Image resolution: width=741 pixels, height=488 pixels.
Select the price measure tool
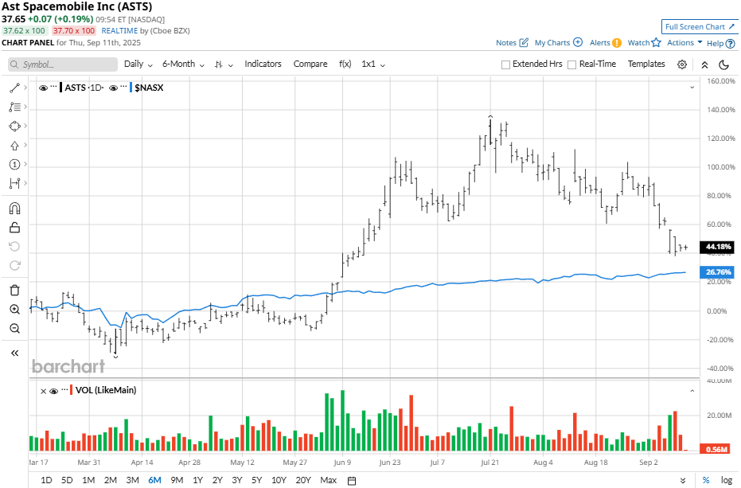coord(14,183)
